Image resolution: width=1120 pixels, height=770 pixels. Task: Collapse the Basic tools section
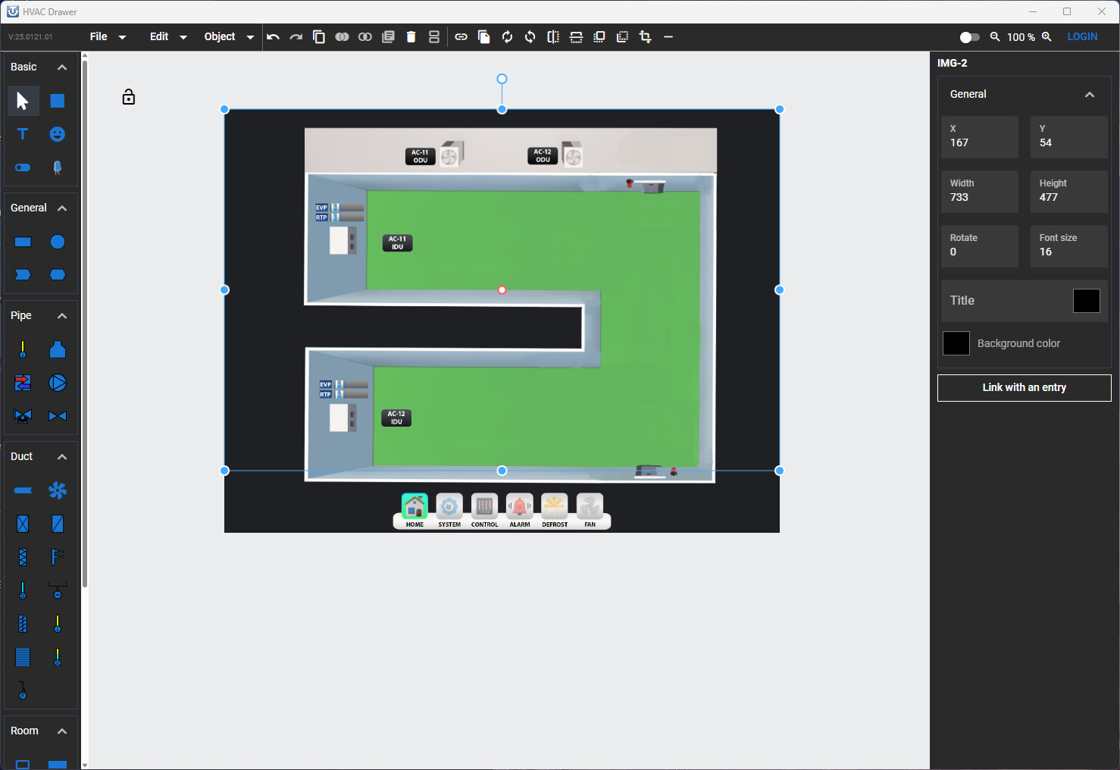click(62, 67)
